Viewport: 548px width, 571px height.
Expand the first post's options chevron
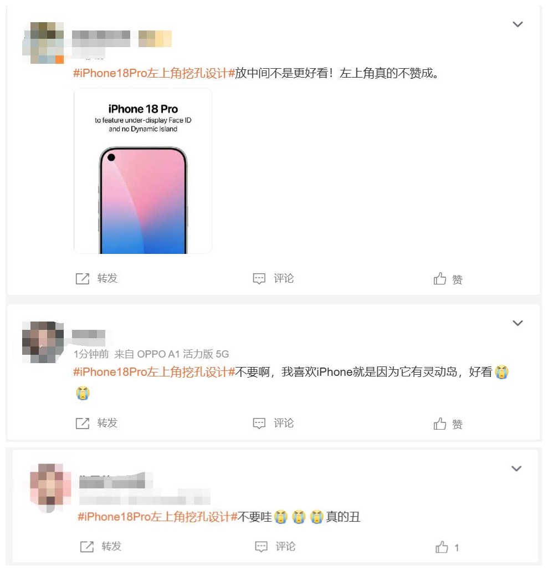click(x=518, y=24)
